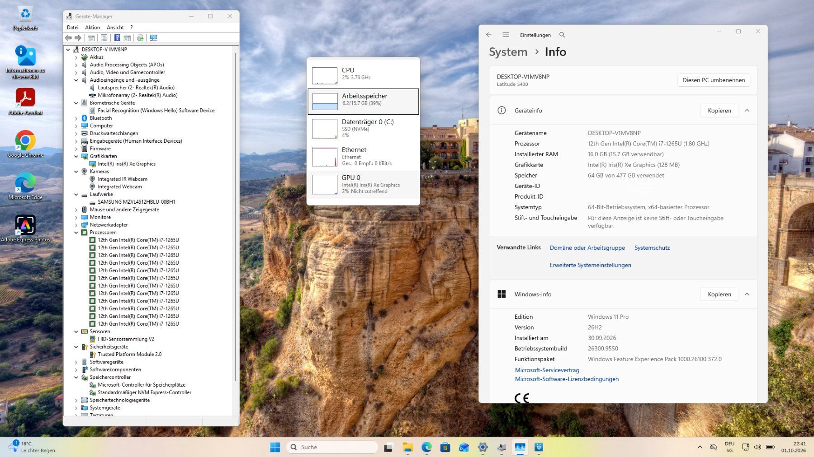
Task: Click the update driver icon with green arrow
Action: [x=140, y=38]
